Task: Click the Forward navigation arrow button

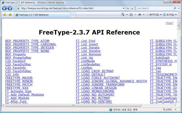Action: tap(10, 8)
